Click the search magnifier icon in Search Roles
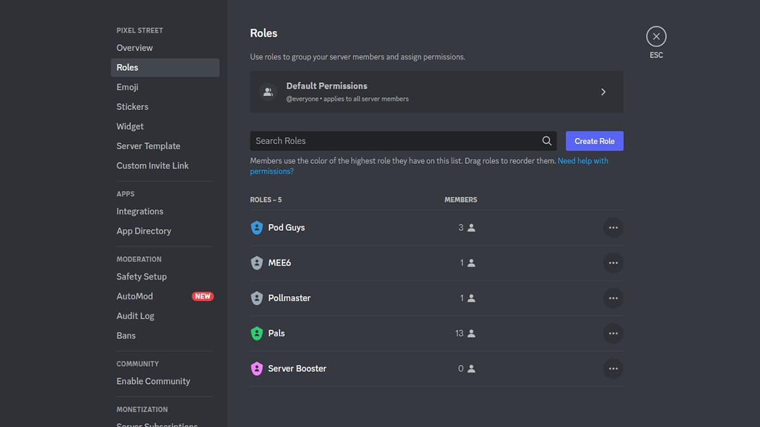Viewport: 760px width, 427px height. point(547,141)
